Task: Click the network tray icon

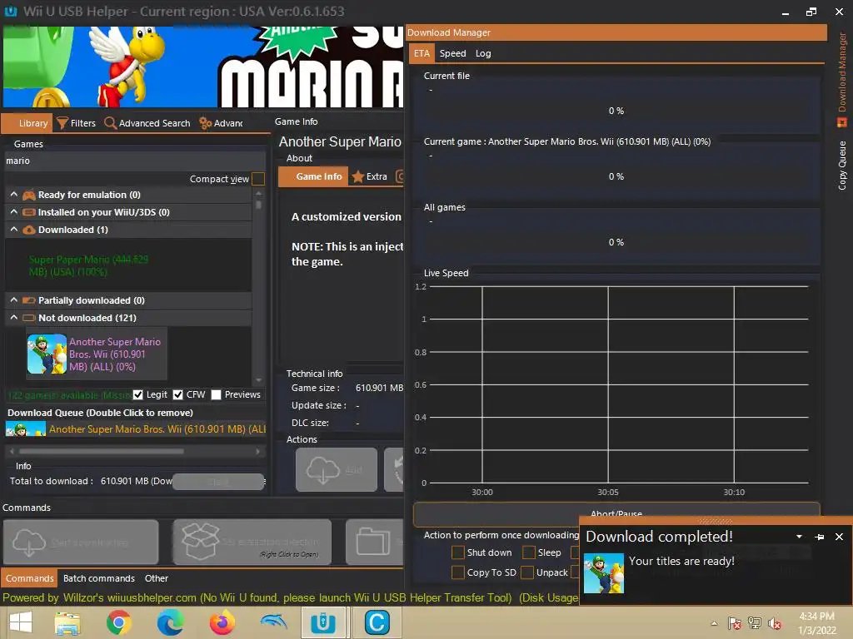Action: [x=755, y=622]
